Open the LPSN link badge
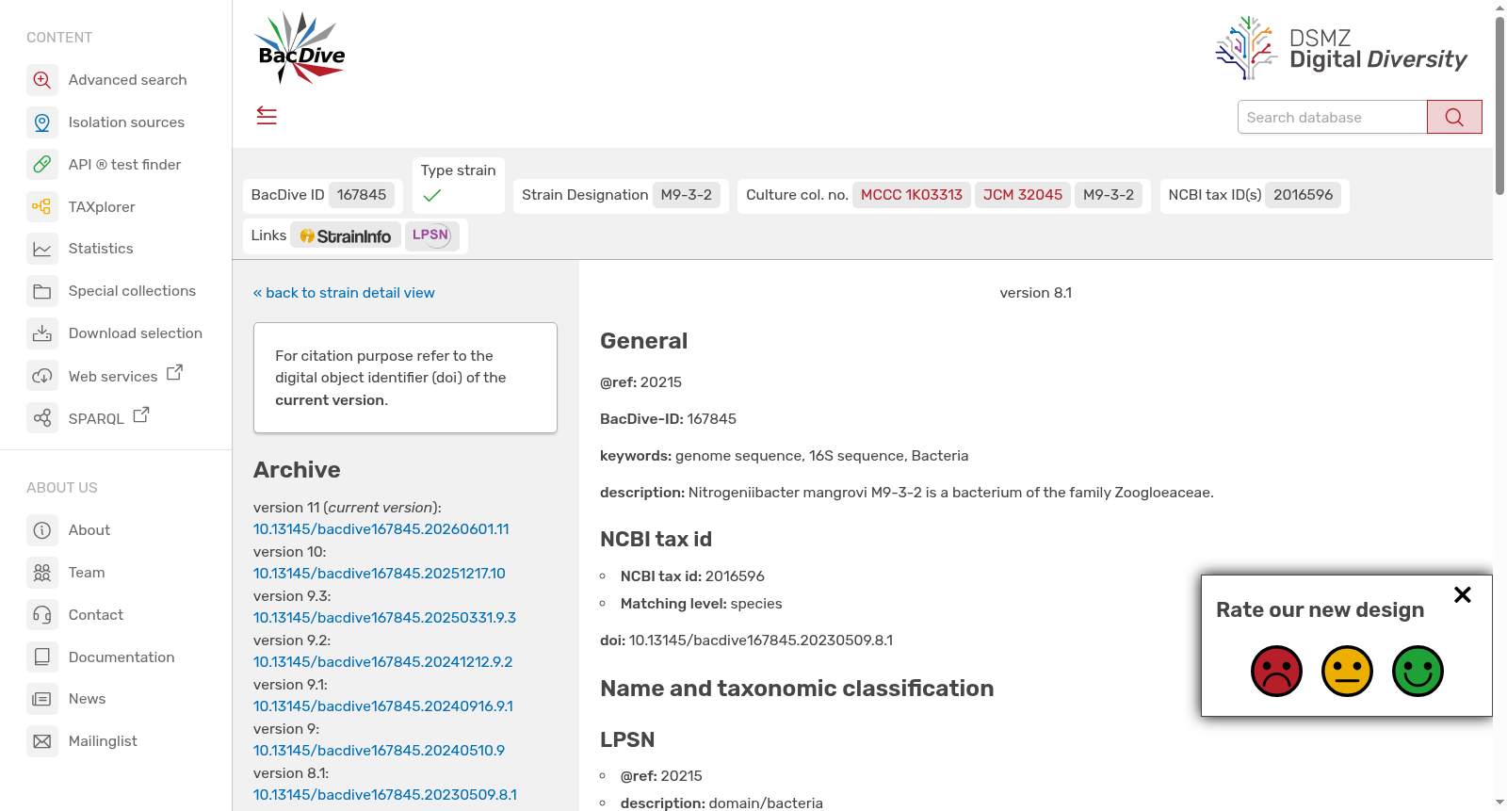Image resolution: width=1507 pixels, height=811 pixels. coord(431,235)
